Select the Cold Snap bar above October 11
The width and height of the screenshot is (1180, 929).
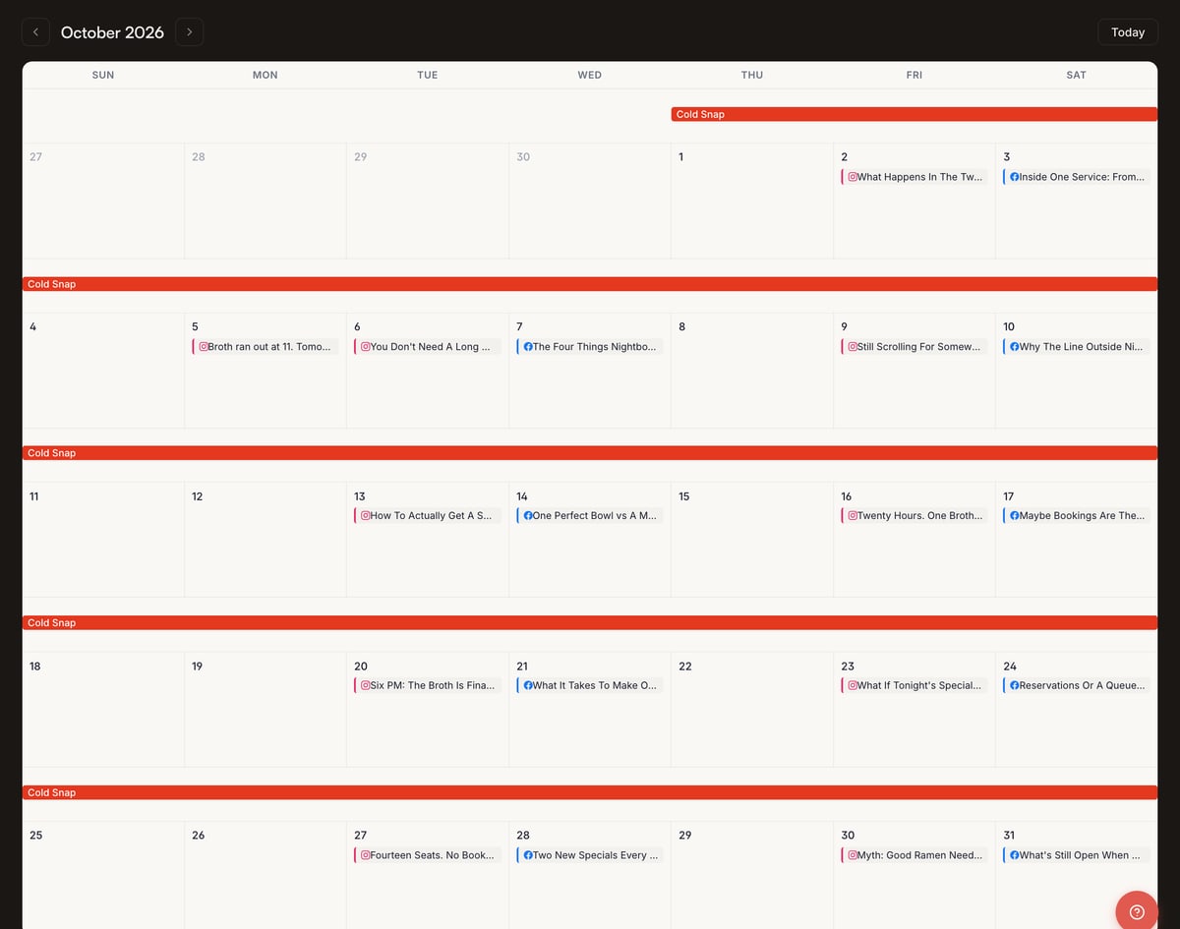tap(590, 453)
